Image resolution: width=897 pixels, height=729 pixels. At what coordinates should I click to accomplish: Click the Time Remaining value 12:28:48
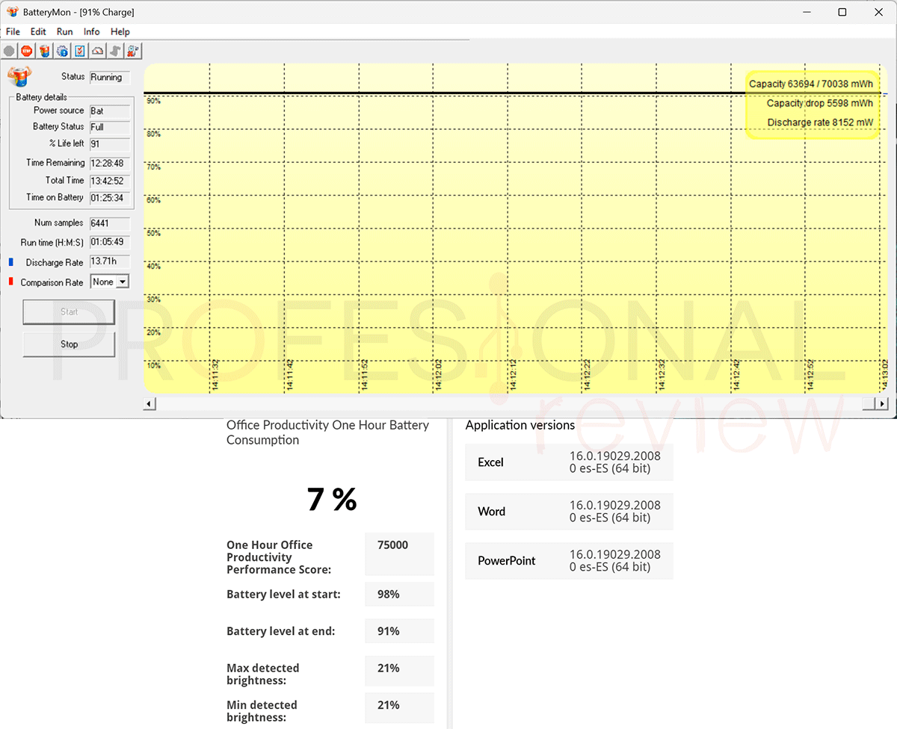pyautogui.click(x=110, y=163)
